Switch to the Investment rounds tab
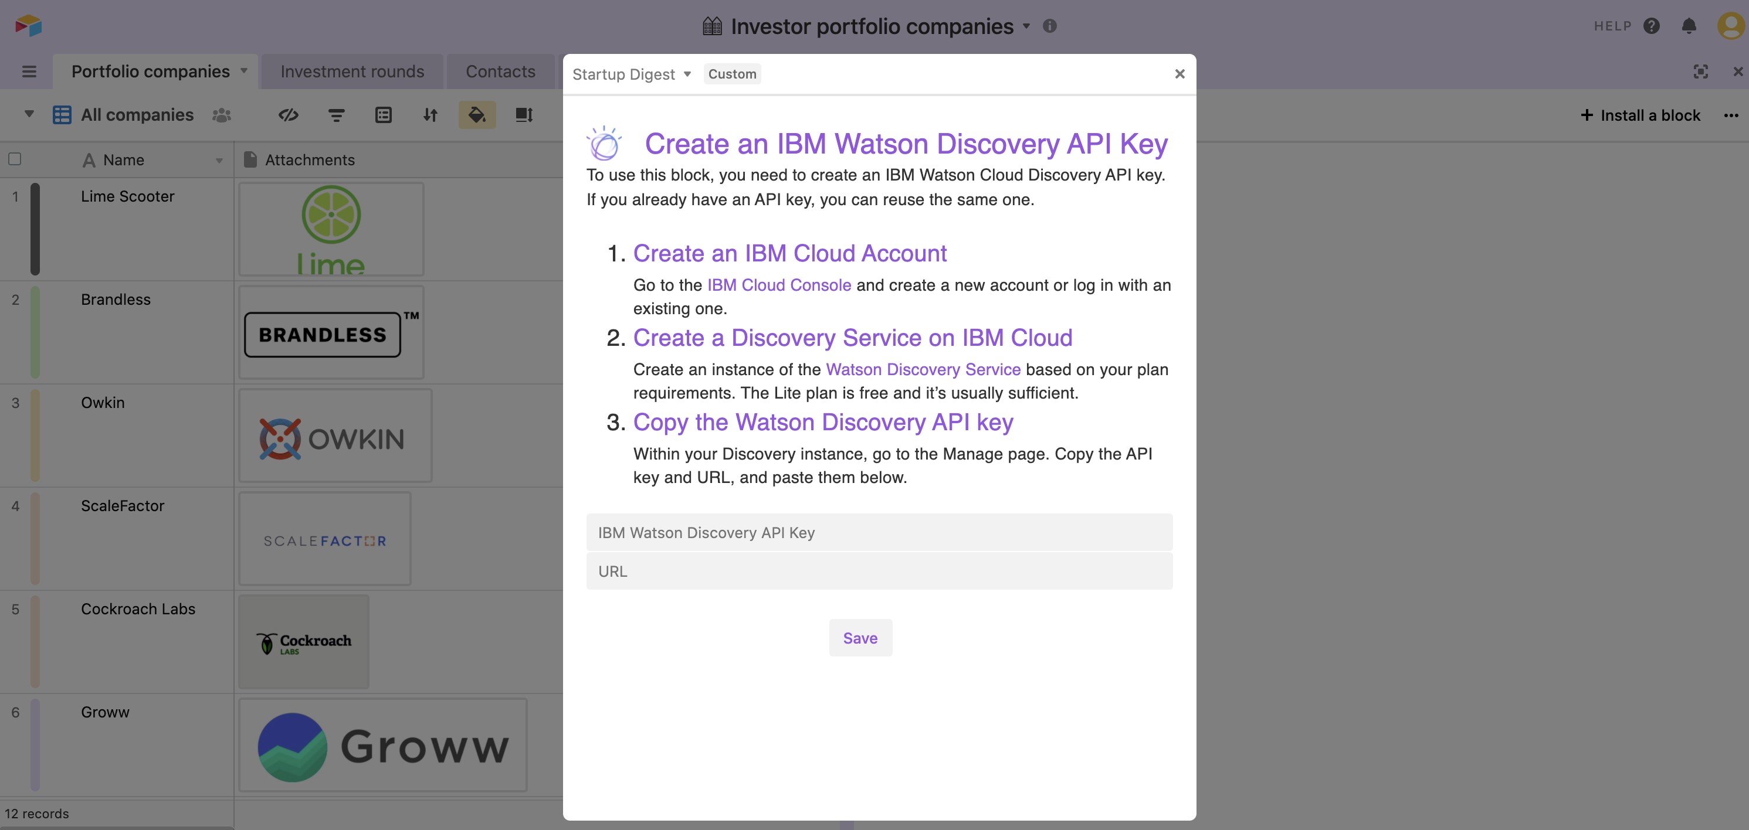Viewport: 1749px width, 830px height. point(352,72)
